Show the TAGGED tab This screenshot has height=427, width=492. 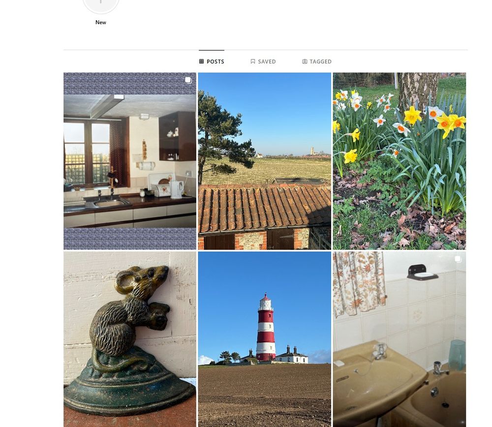pos(317,61)
